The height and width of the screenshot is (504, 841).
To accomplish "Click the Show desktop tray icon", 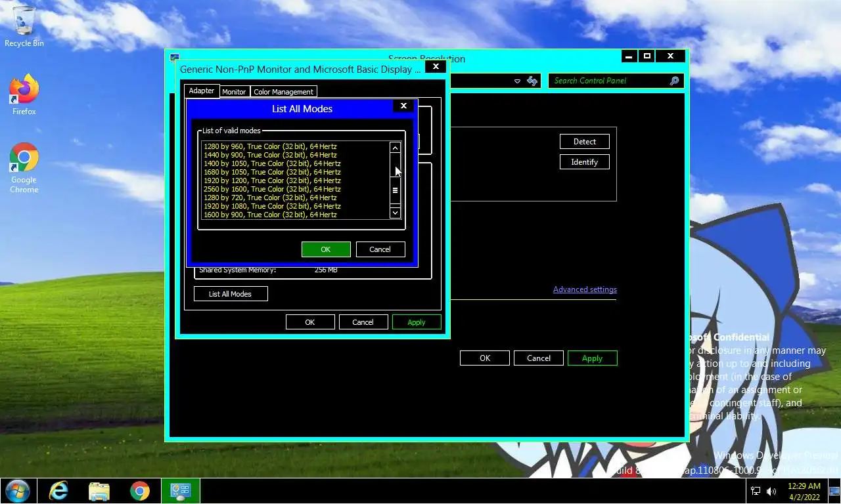I will [x=834, y=491].
